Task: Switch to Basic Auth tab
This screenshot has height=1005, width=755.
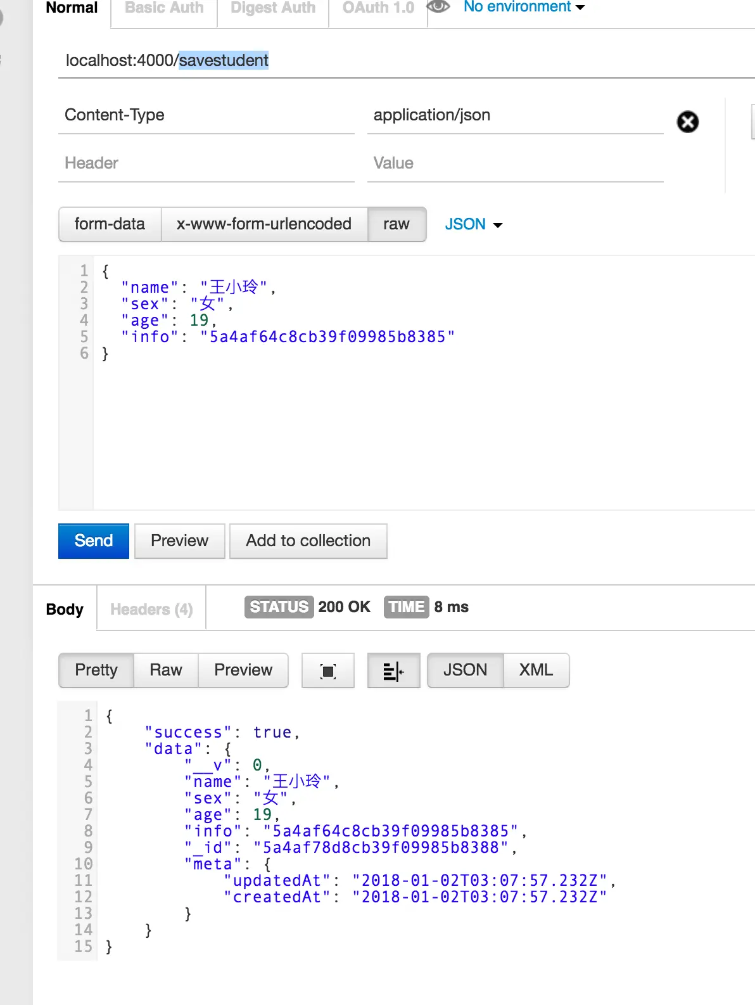Action: click(164, 9)
